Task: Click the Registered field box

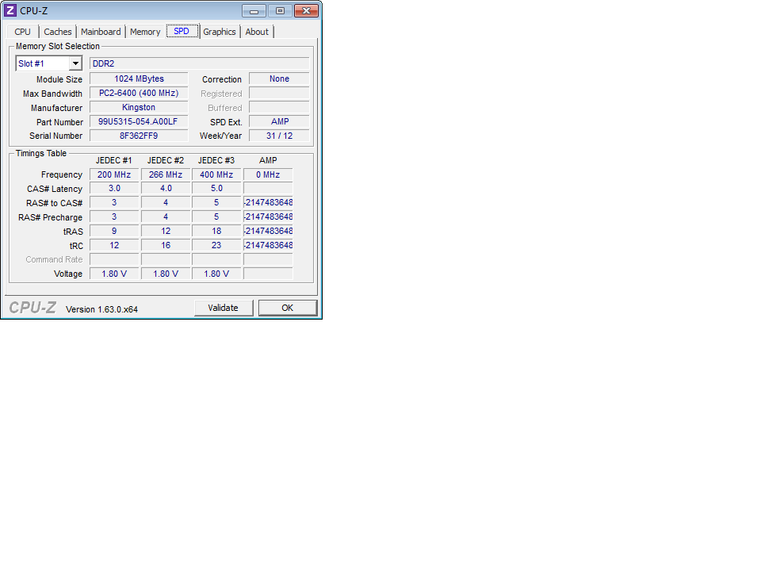Action: (279, 93)
